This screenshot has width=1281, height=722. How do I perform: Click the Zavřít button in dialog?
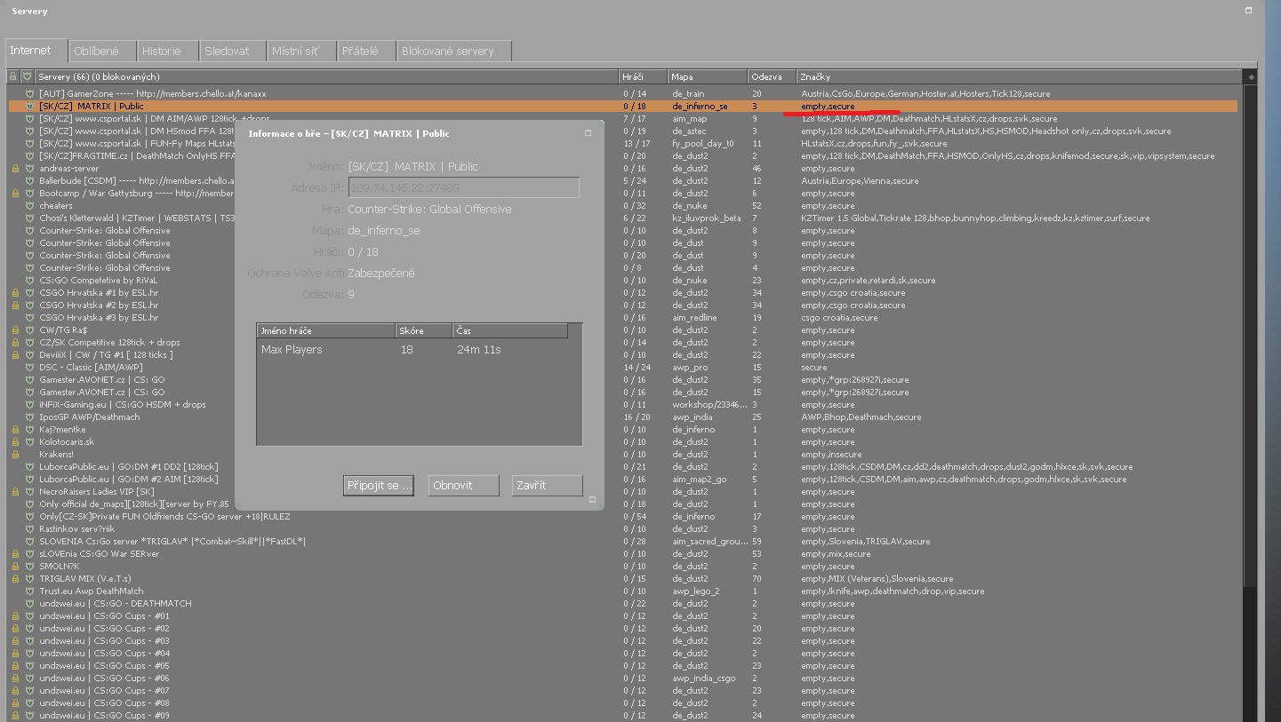pos(548,486)
